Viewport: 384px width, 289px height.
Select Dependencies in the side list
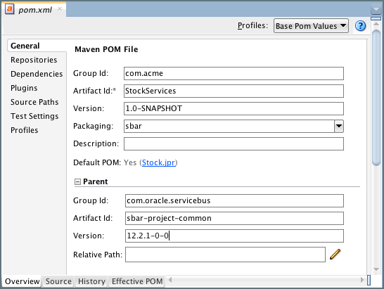(x=37, y=74)
